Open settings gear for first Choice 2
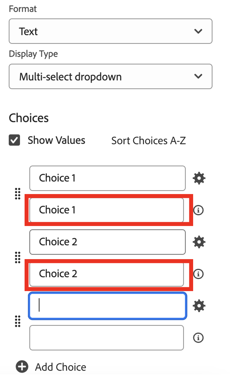 pyautogui.click(x=199, y=242)
